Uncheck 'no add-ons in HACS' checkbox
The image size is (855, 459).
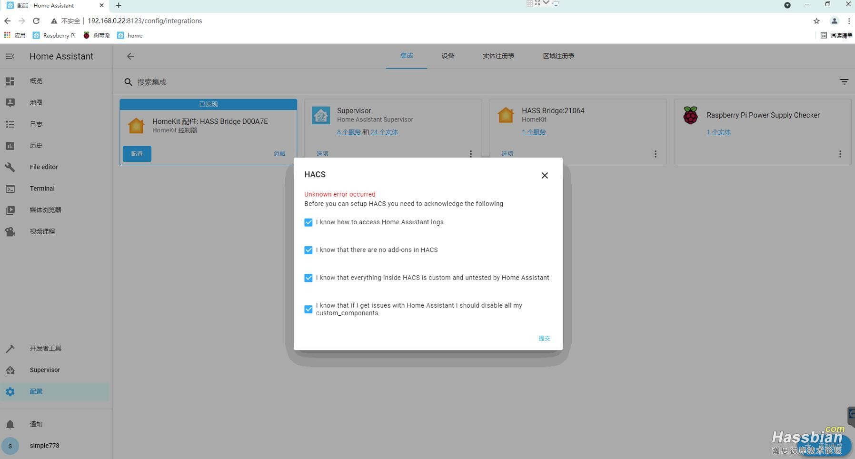pos(308,250)
